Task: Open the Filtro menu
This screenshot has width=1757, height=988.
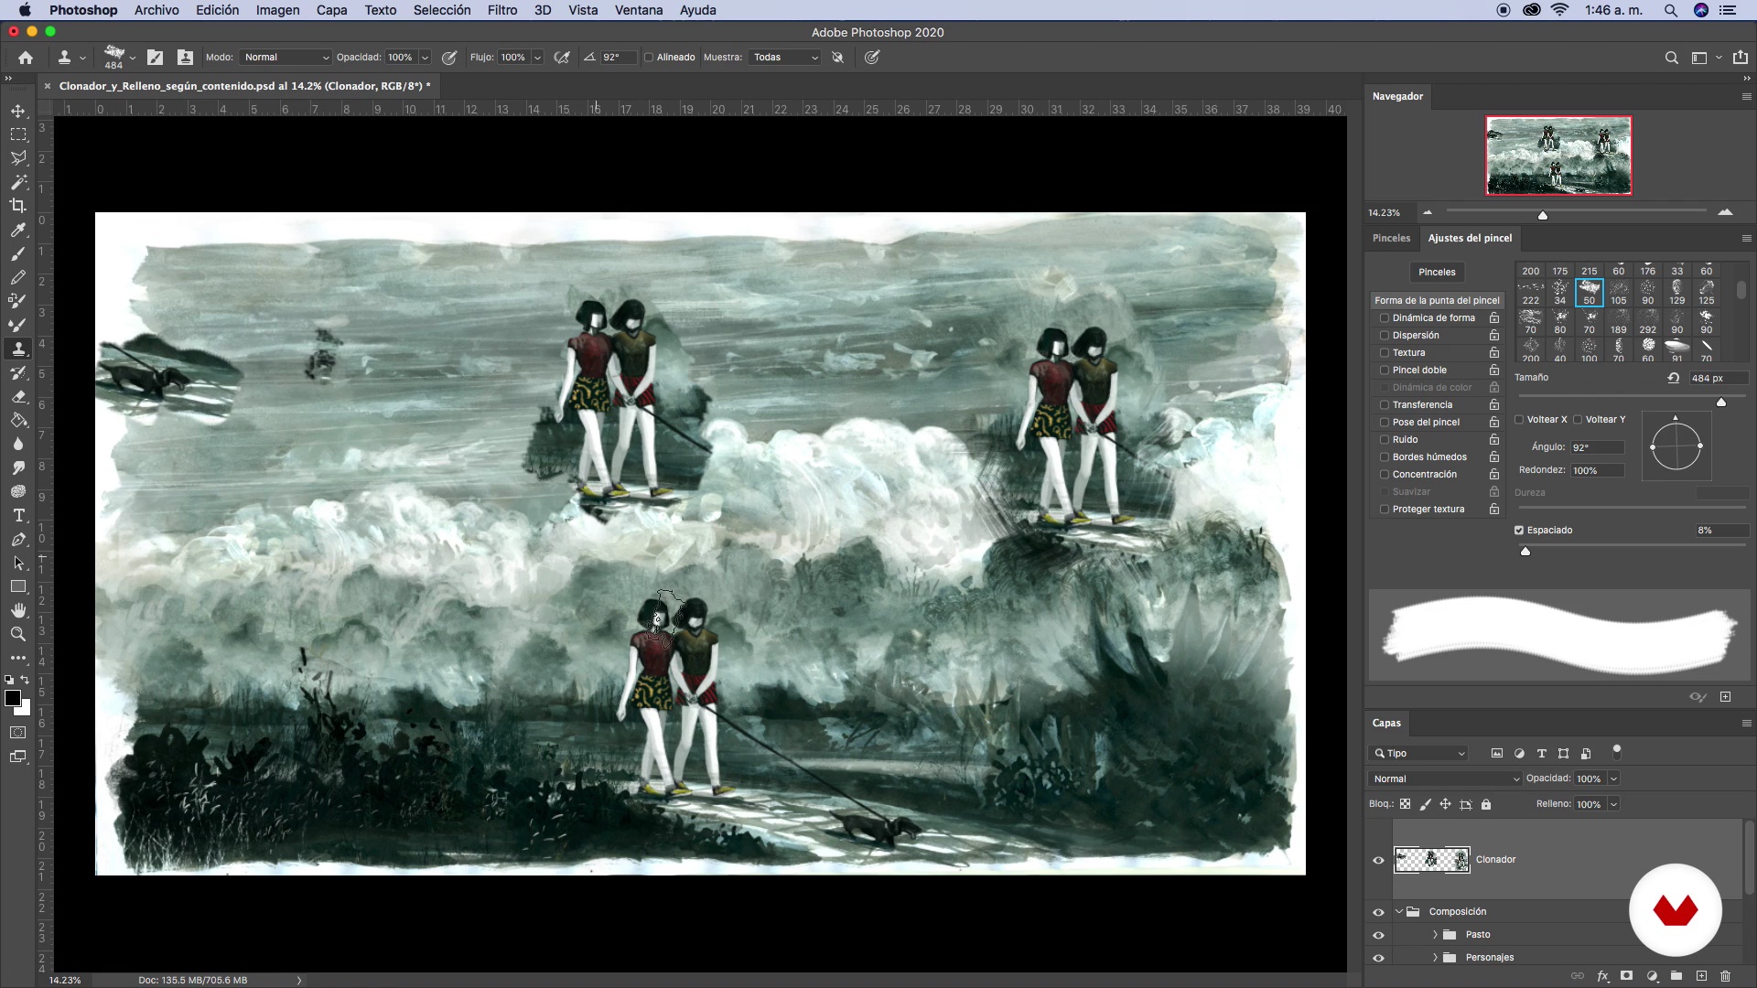Action: pos(501,10)
